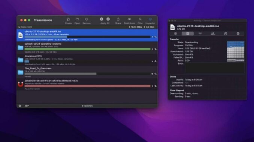
Task: Click the Inspector ubuntu ISO file icon
Action: pyautogui.click(x=173, y=27)
